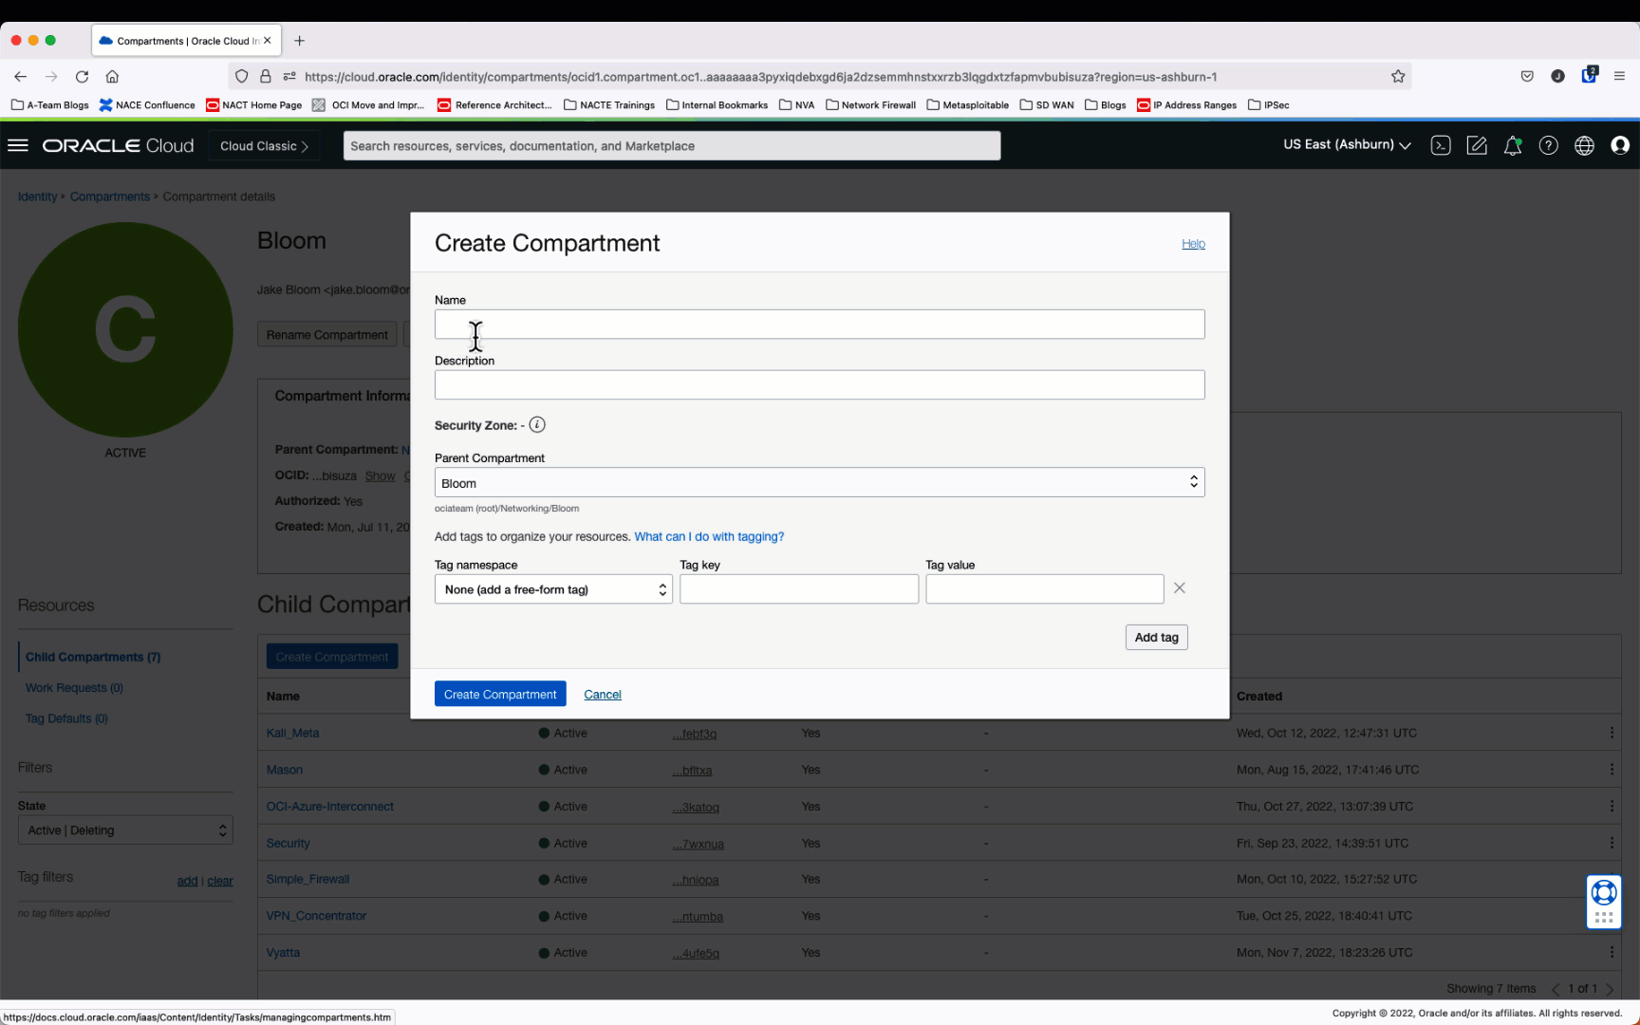Screen dimensions: 1640x1025
Task: Select Work Requests in Resources list
Action: 74,688
